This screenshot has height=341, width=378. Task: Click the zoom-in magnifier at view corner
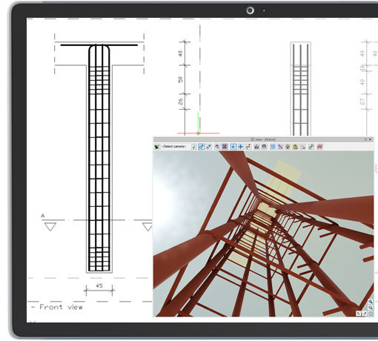click(371, 302)
